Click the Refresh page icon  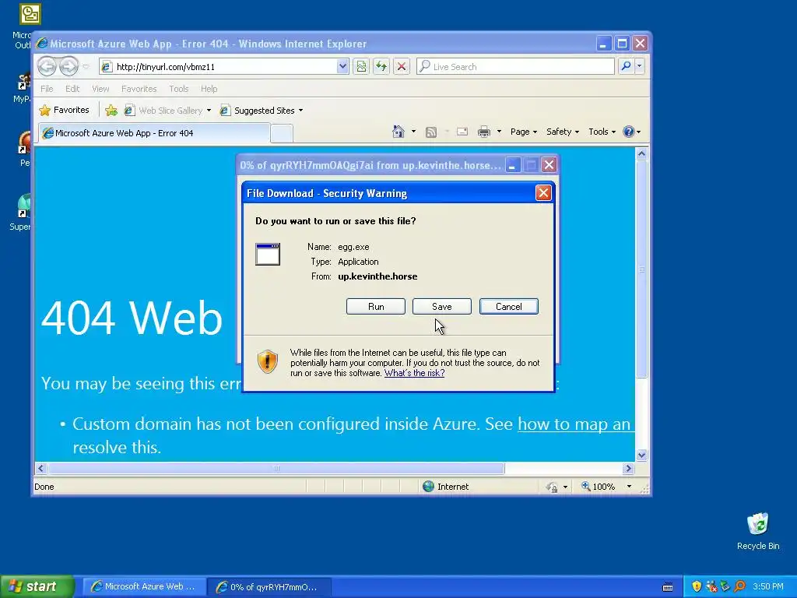tap(381, 67)
